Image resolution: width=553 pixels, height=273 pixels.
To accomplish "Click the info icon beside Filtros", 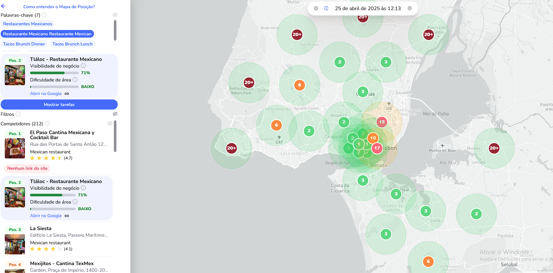I will [18, 114].
